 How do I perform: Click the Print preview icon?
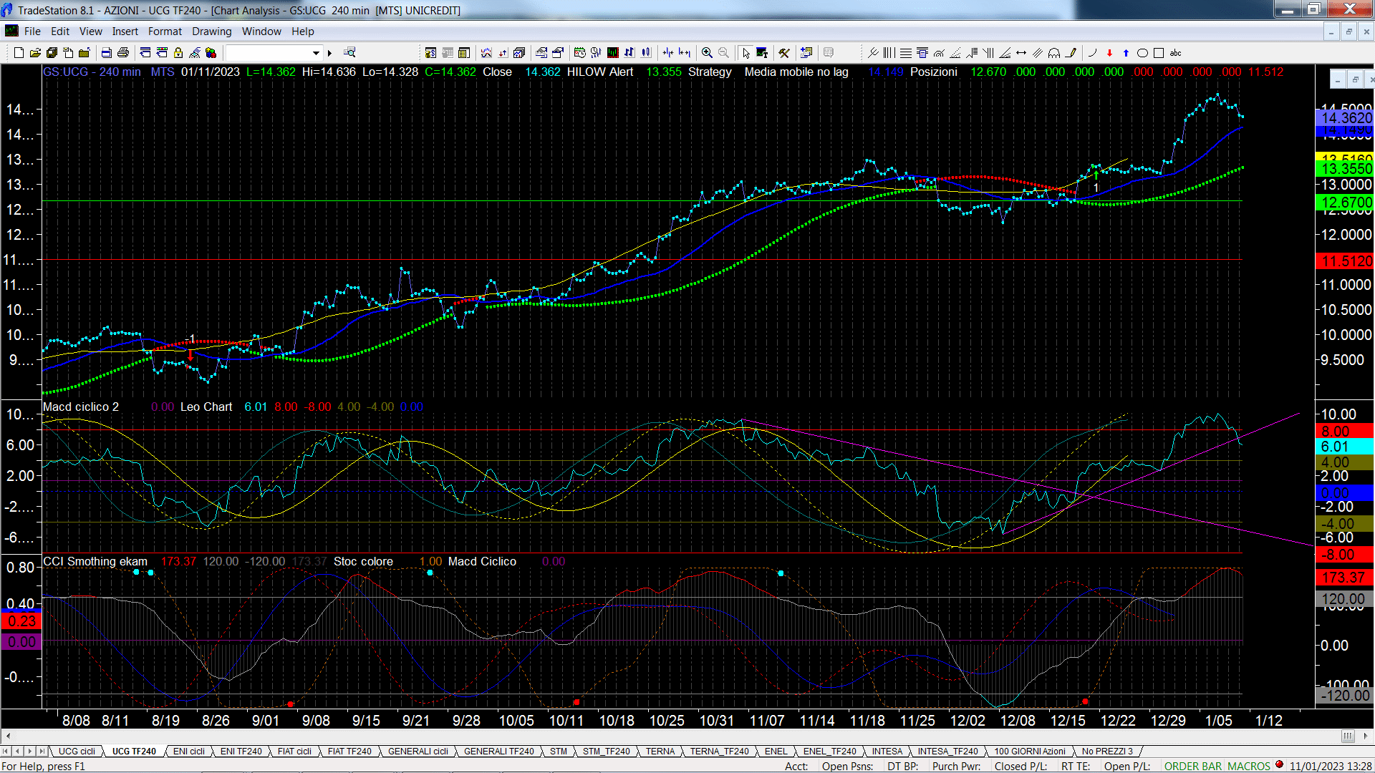click(106, 52)
